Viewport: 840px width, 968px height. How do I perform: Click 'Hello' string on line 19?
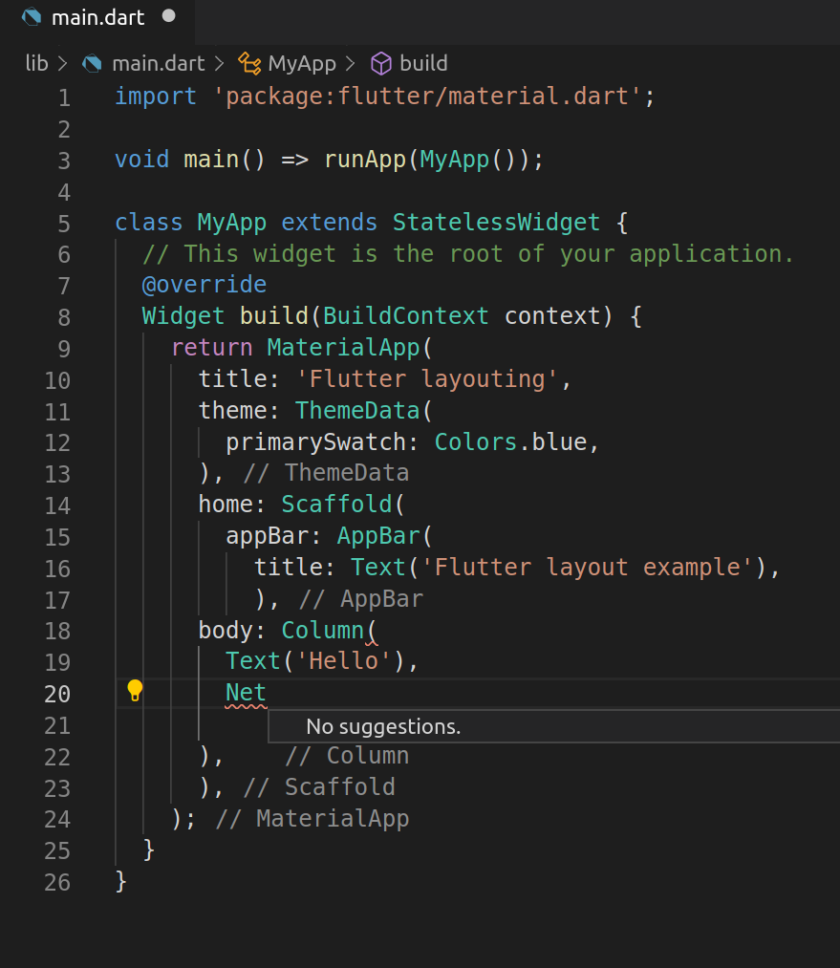(x=343, y=661)
